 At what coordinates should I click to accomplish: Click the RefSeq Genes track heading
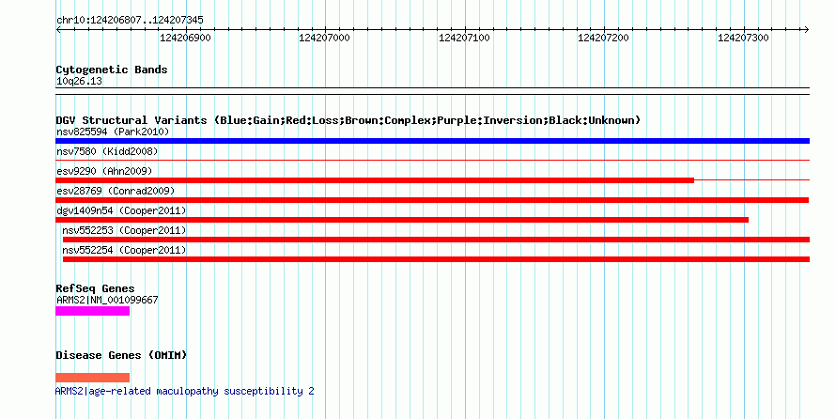95,288
